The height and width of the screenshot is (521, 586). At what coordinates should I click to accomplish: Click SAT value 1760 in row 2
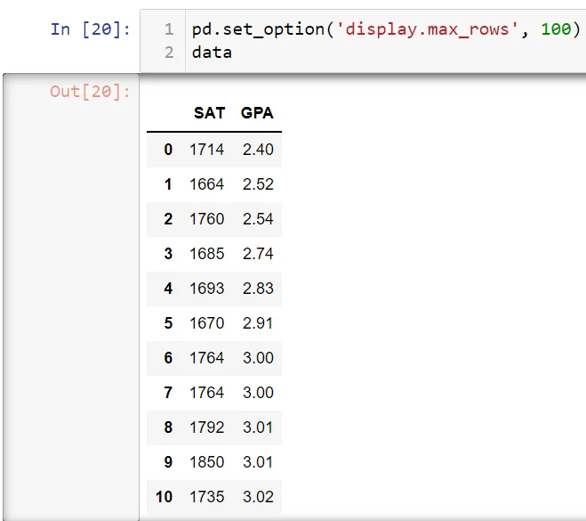point(207,219)
